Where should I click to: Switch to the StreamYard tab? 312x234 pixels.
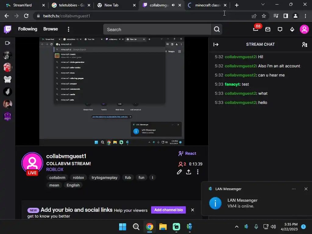pyautogui.click(x=22, y=5)
